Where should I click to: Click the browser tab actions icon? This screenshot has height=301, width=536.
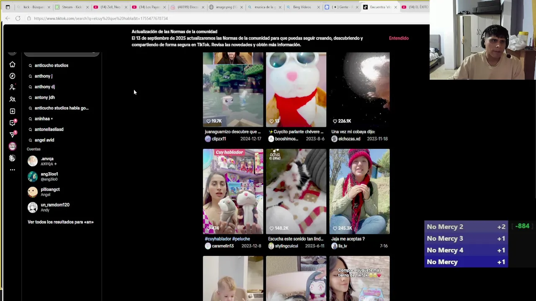tap(8, 7)
